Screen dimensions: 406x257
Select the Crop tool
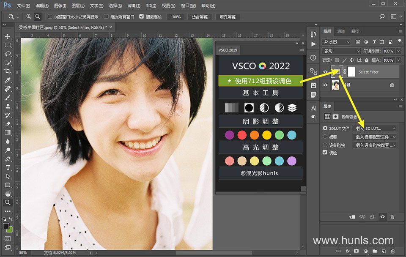[x=8, y=71]
